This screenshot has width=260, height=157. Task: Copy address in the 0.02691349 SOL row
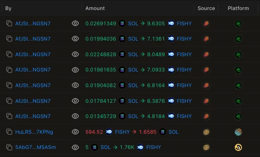(x=9, y=23)
